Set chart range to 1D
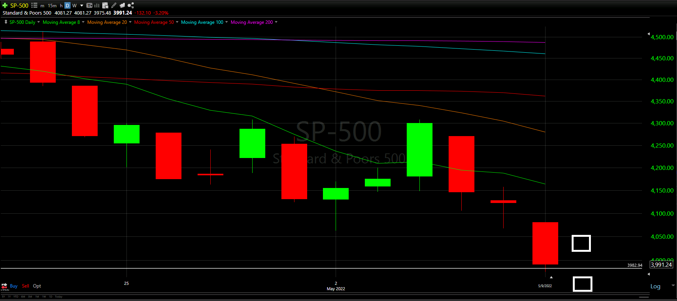Image resolution: width=677 pixels, height=301 pixels. pos(50,297)
